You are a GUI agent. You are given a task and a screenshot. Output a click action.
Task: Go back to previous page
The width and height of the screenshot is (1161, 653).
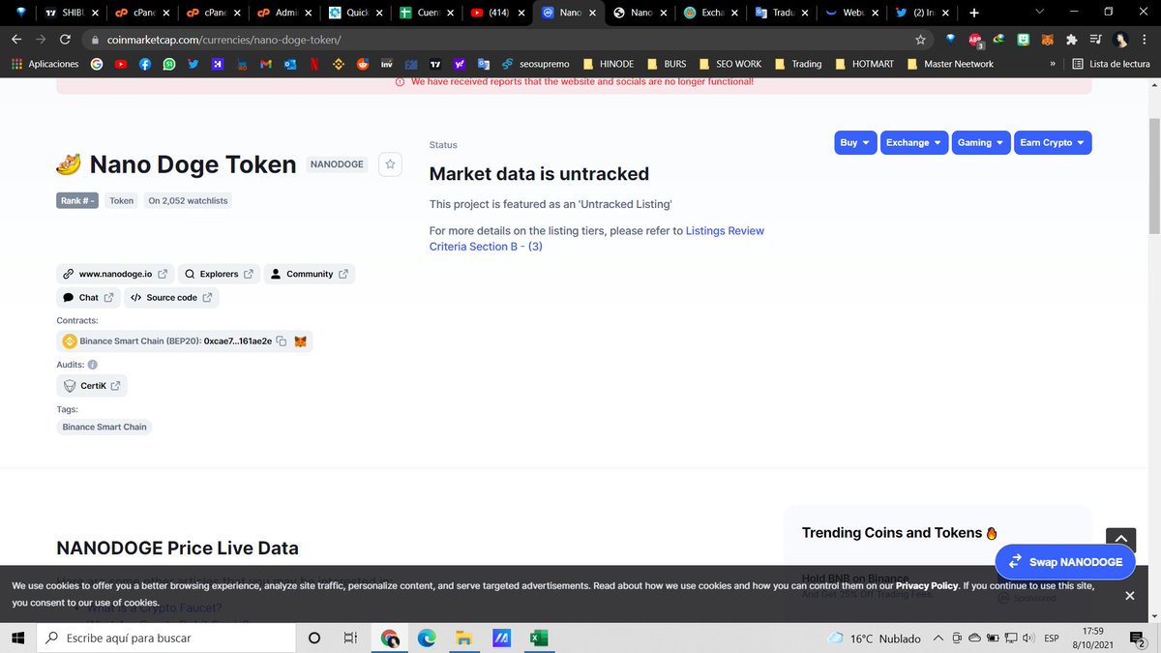[x=15, y=40]
